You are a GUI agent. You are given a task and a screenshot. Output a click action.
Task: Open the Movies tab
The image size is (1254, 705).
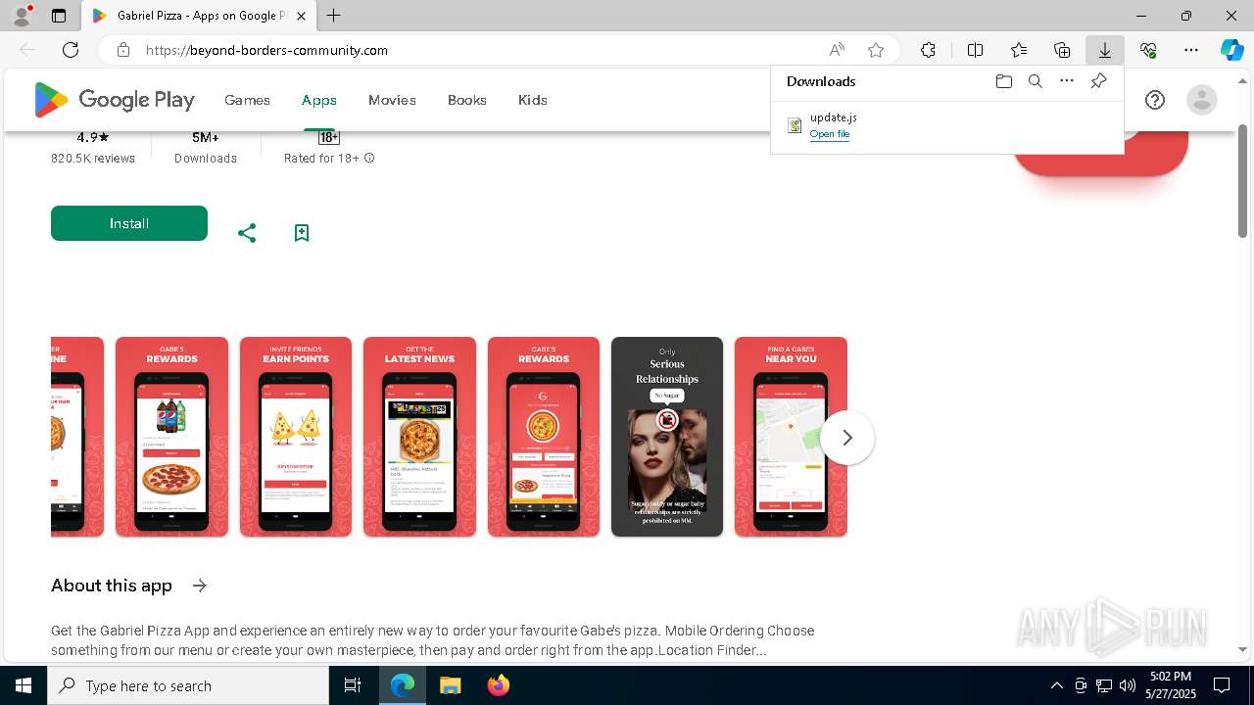(x=392, y=100)
